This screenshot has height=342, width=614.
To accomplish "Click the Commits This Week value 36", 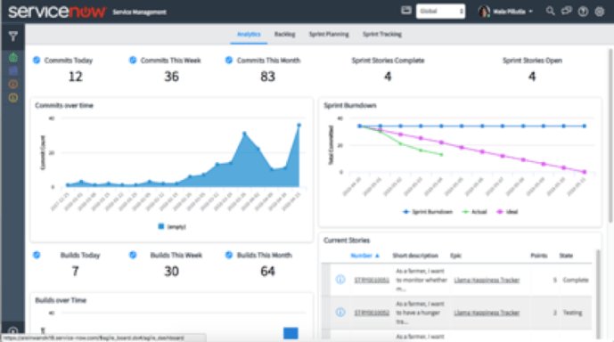I will click(x=171, y=77).
